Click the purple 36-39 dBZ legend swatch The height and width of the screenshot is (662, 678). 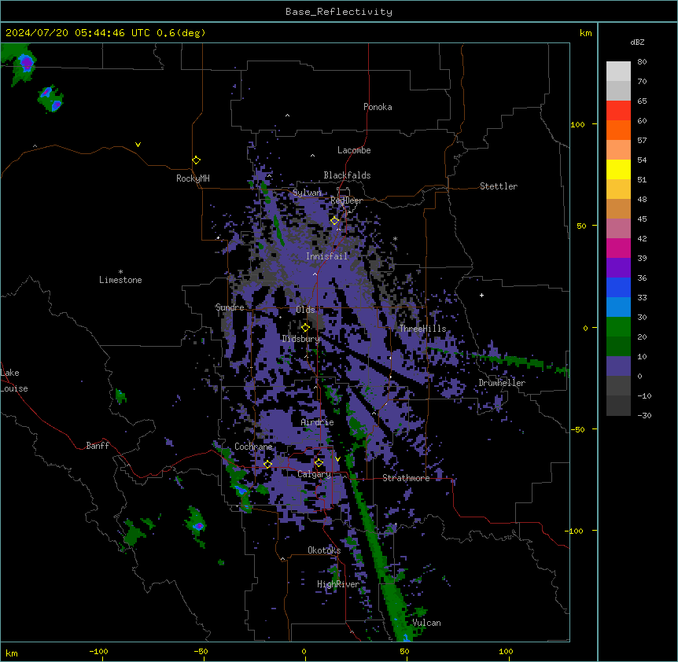(618, 267)
